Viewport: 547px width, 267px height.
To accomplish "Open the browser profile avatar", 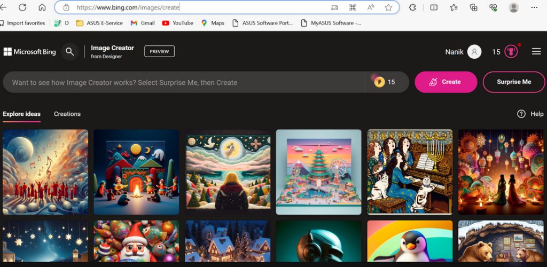I will pos(513,7).
